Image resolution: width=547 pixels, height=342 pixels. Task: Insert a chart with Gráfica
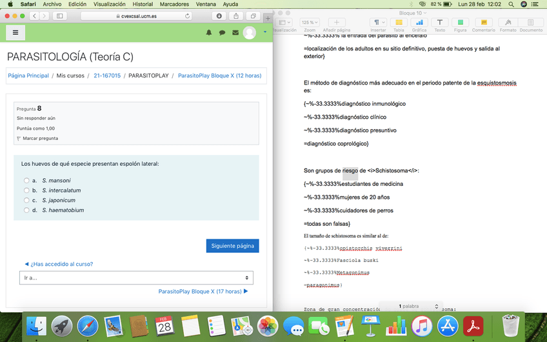click(419, 23)
